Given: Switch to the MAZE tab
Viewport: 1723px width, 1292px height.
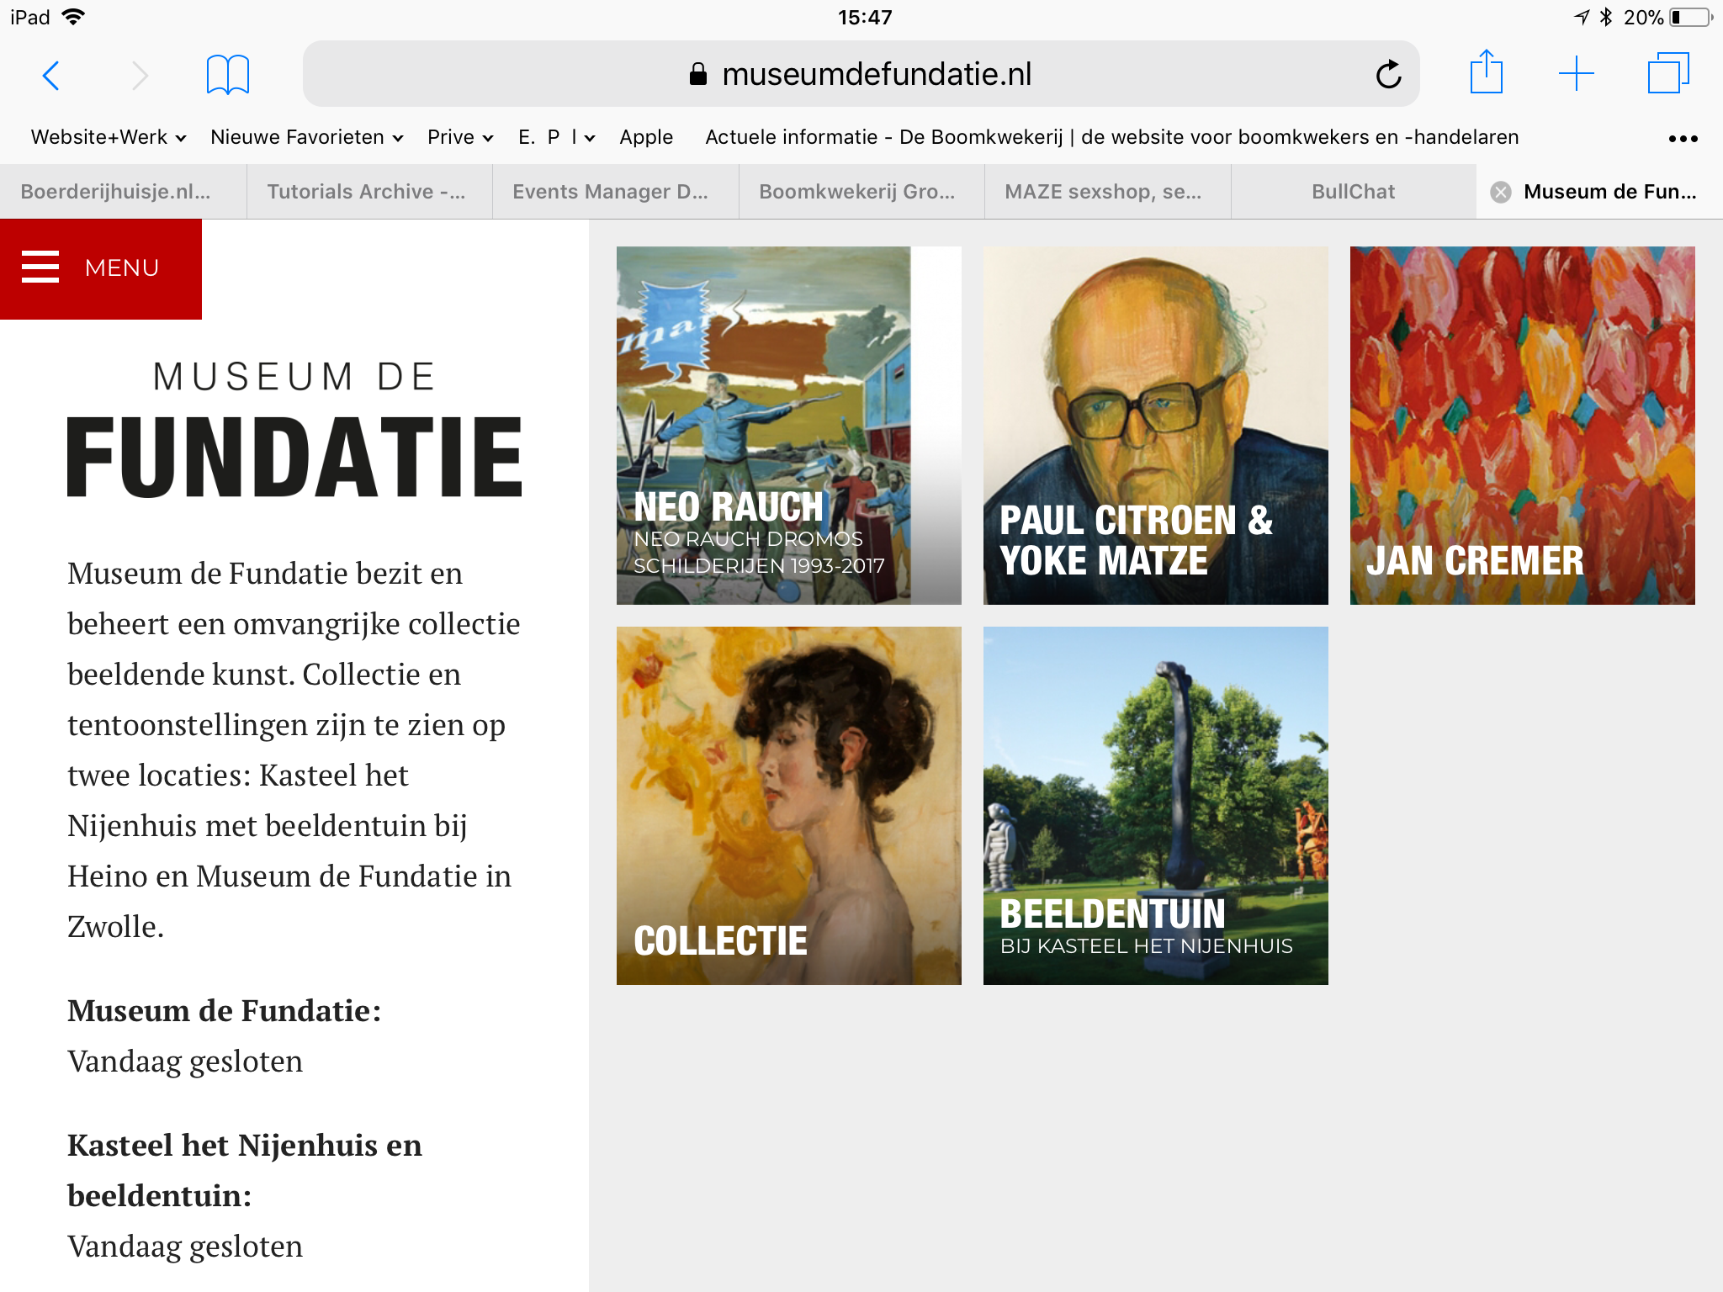Looking at the screenshot, I should [x=1108, y=192].
